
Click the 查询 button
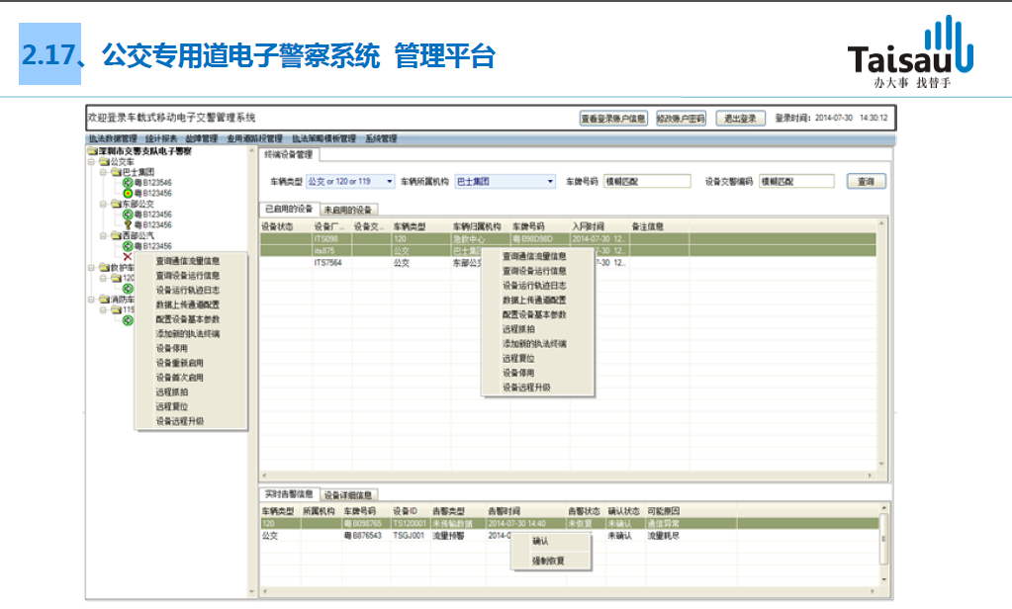click(866, 182)
